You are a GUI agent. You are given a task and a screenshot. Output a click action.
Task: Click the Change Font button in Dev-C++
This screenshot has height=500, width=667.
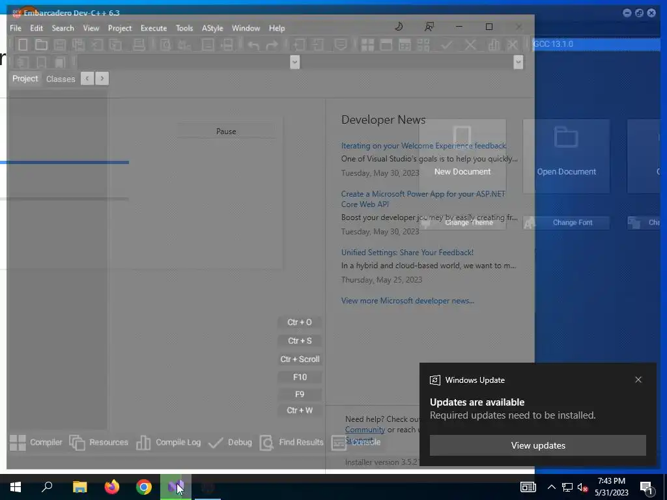coord(566,223)
